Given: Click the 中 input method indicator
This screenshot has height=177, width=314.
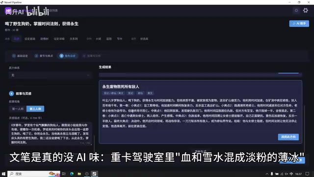Looking at the screenshot, I should [x=291, y=174].
